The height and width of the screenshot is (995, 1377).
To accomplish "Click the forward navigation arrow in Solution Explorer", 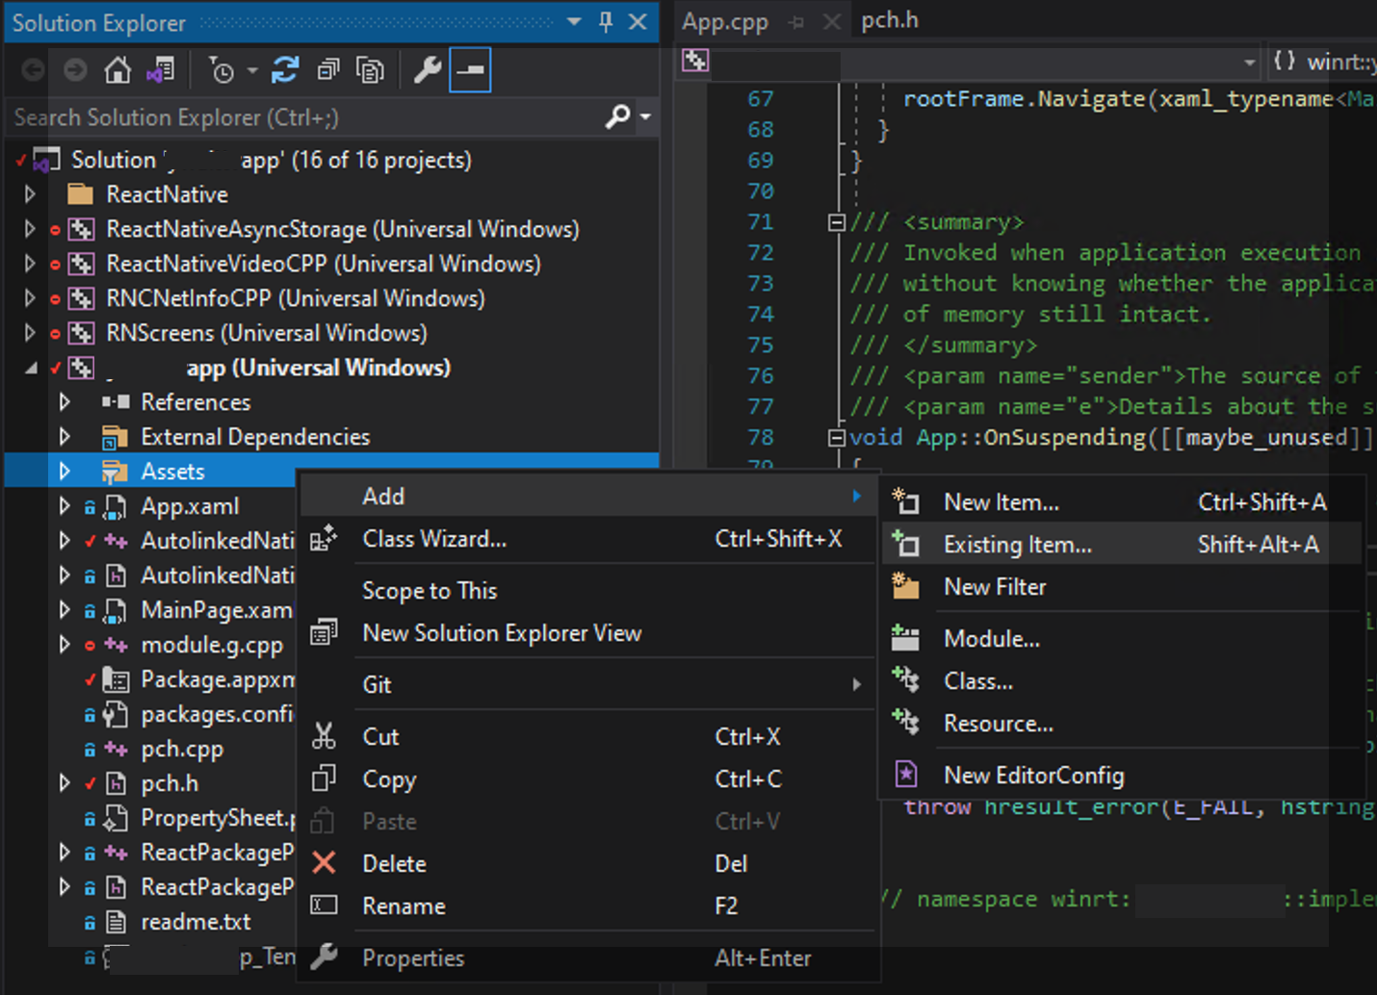I will click(x=75, y=69).
